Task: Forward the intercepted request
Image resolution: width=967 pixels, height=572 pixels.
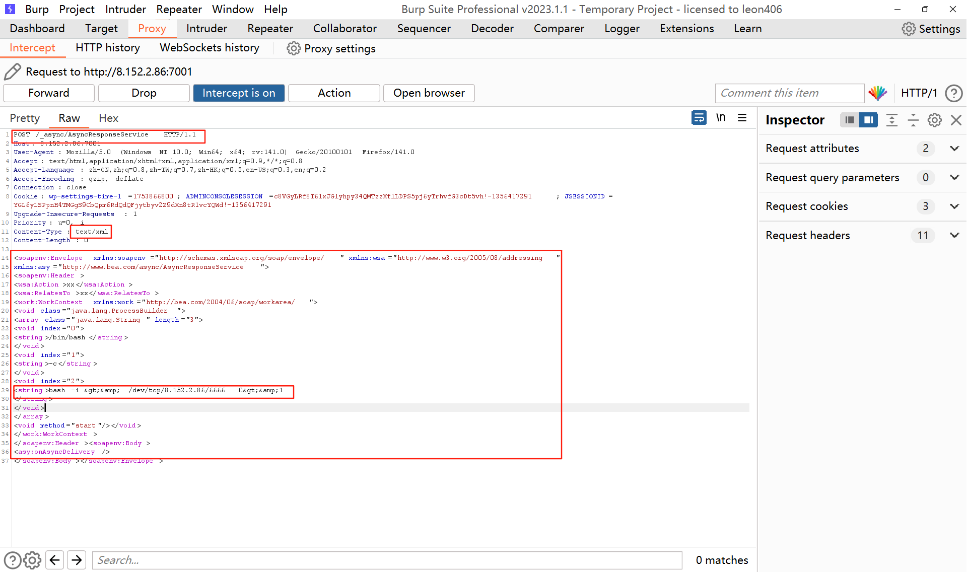Action: [49, 93]
